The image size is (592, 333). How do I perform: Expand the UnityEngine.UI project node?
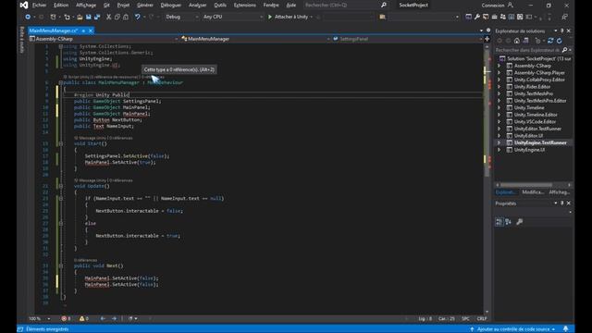pyautogui.click(x=499, y=150)
